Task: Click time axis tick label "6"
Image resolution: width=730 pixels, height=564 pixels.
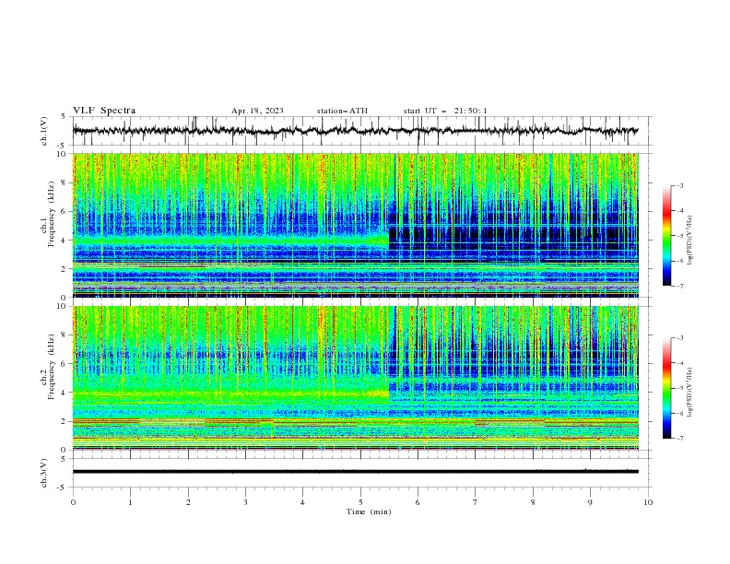Action: [x=418, y=502]
